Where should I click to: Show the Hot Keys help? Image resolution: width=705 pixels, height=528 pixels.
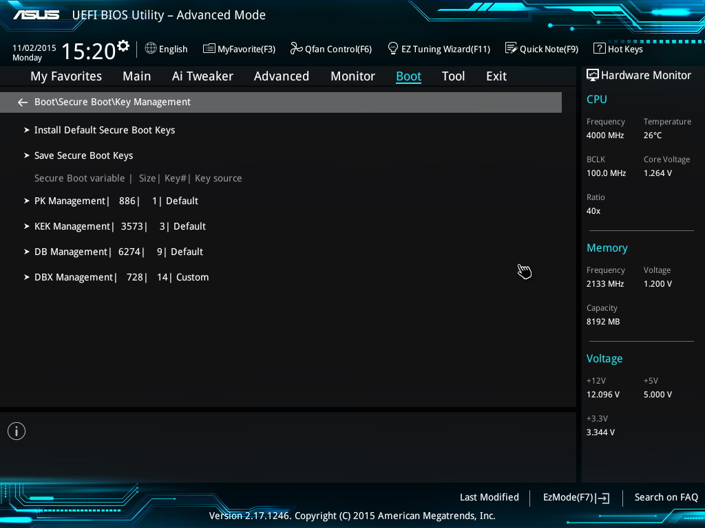(x=618, y=49)
